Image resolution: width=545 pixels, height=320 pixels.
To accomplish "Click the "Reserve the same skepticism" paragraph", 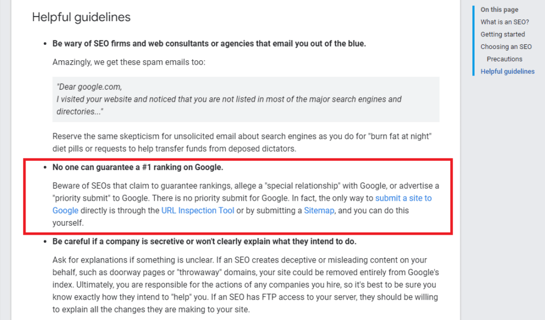I will (242, 142).
